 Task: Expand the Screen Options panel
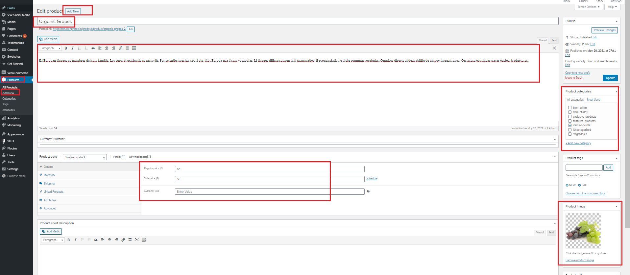pos(589,7)
